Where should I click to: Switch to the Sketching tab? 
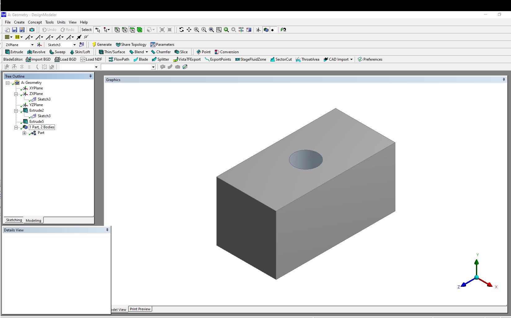point(14,220)
